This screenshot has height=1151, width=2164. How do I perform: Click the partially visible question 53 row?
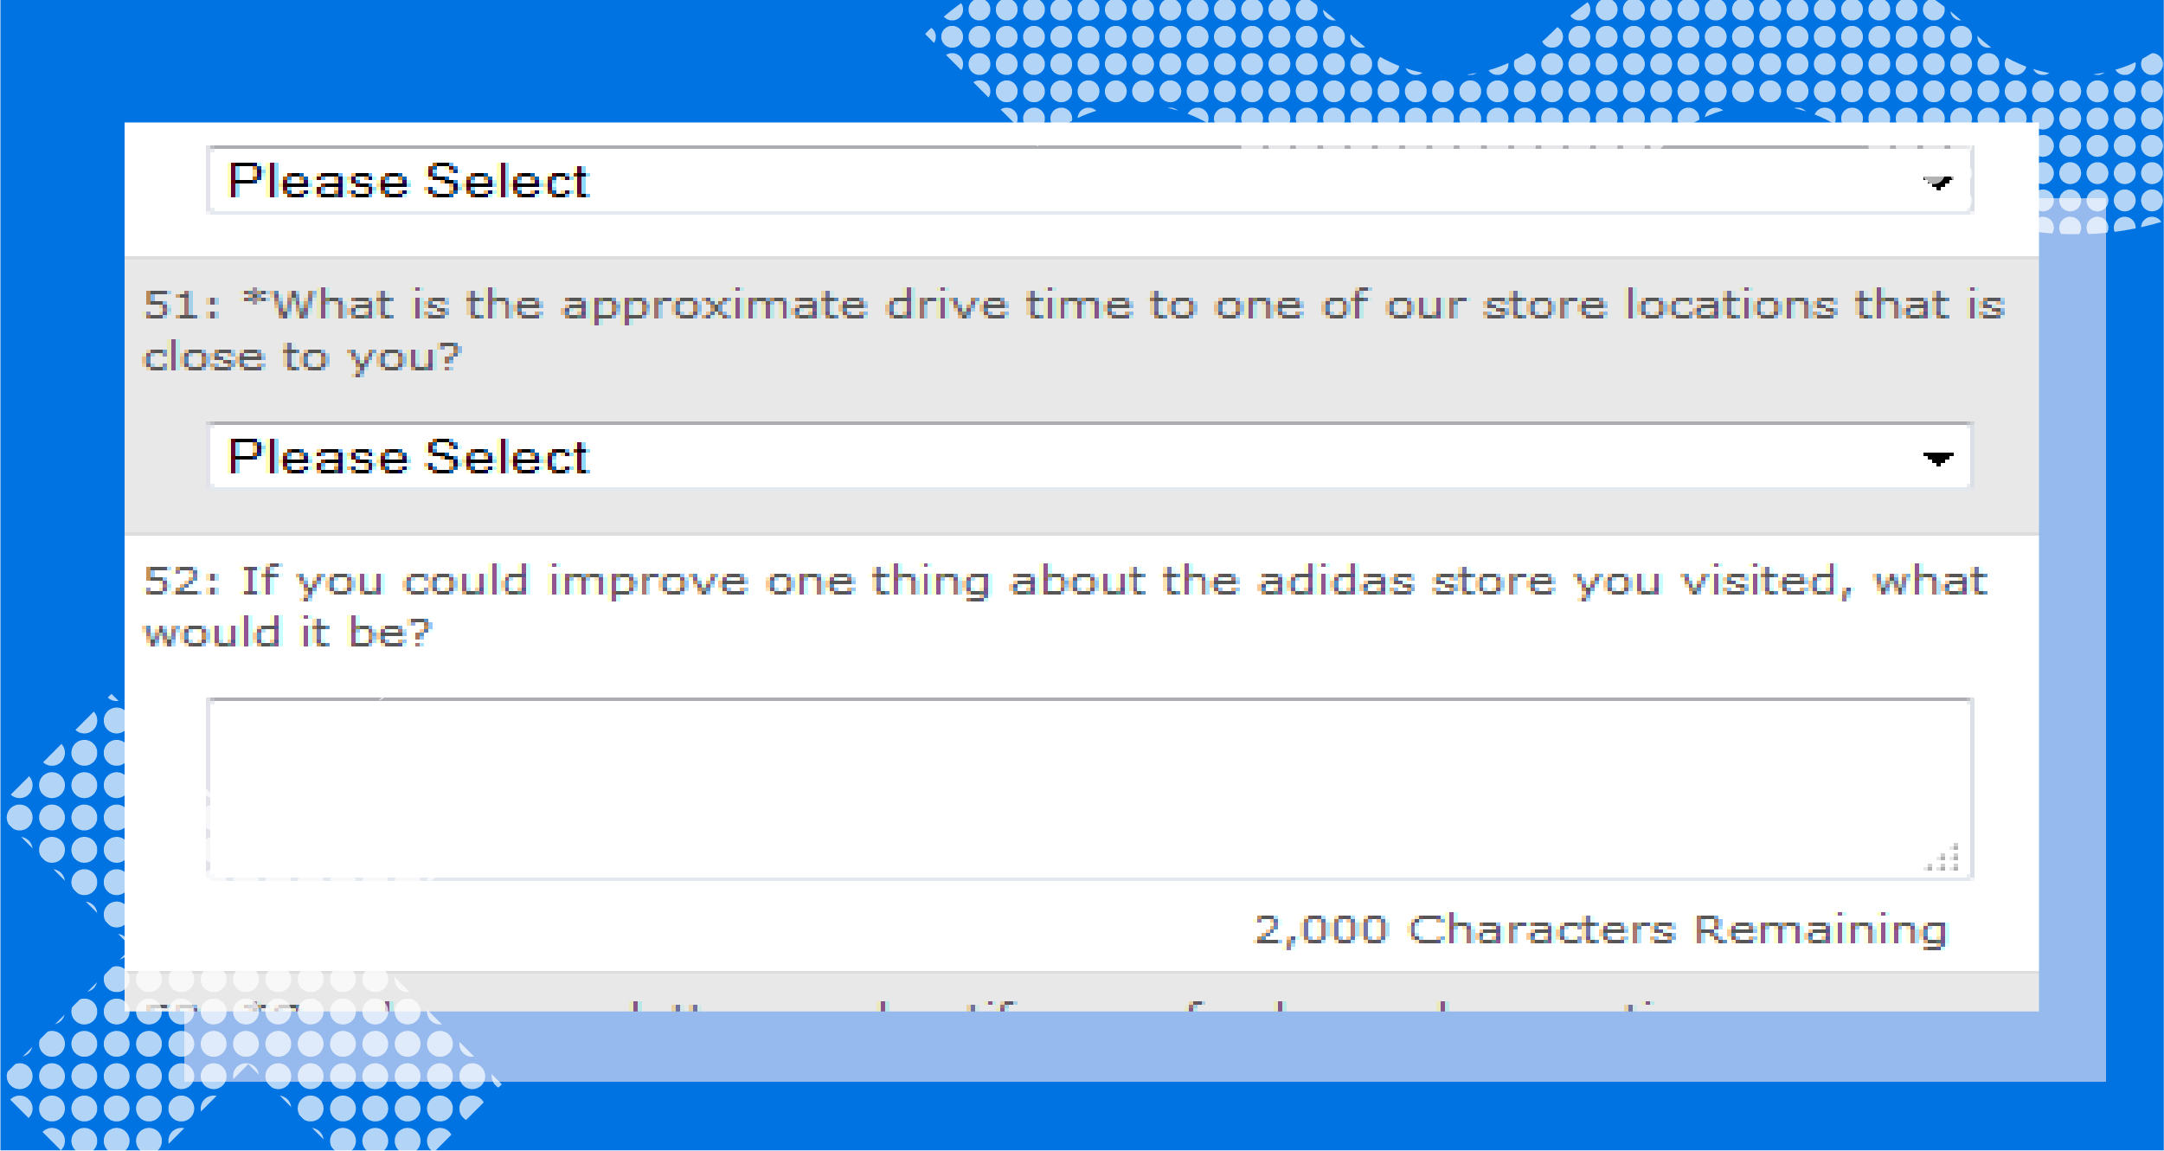coord(1082,992)
